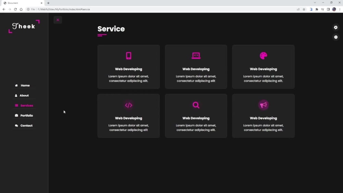Viewport: 343px width, 193px height.
Task: Click the share page icon in address bar
Action: coord(298,9)
